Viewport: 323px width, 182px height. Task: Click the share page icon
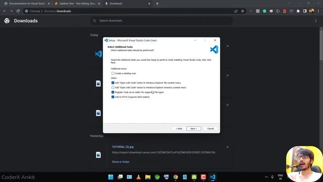[x=236, y=11]
